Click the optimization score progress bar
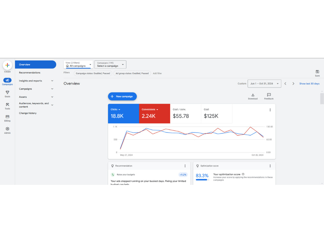Screen dimensions: 324x243 [202, 180]
